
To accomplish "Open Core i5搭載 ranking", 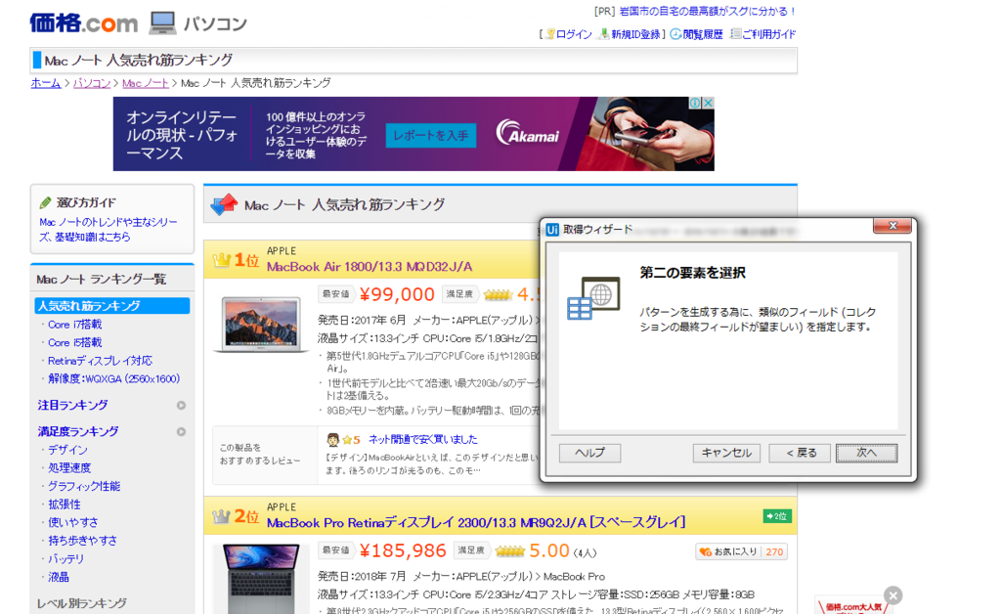I will [x=74, y=343].
